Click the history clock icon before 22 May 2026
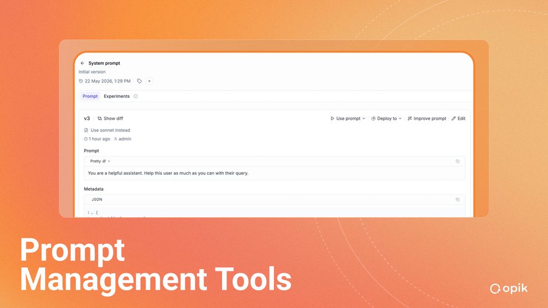The image size is (548, 308). coord(81,81)
